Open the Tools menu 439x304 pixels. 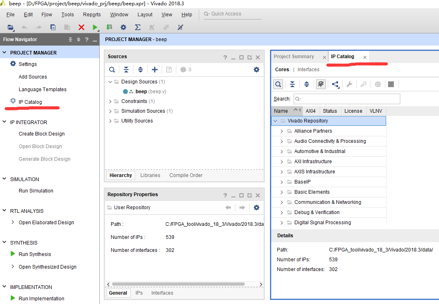[x=68, y=15]
